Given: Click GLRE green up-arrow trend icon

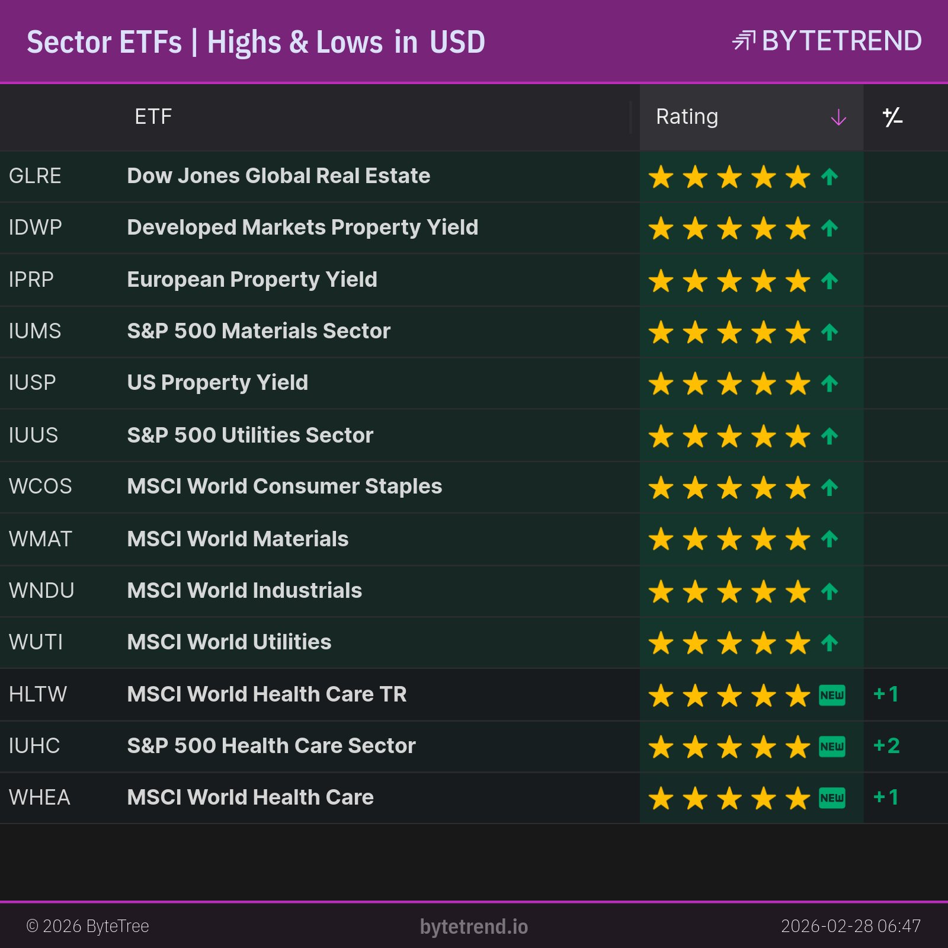Looking at the screenshot, I should [x=829, y=177].
